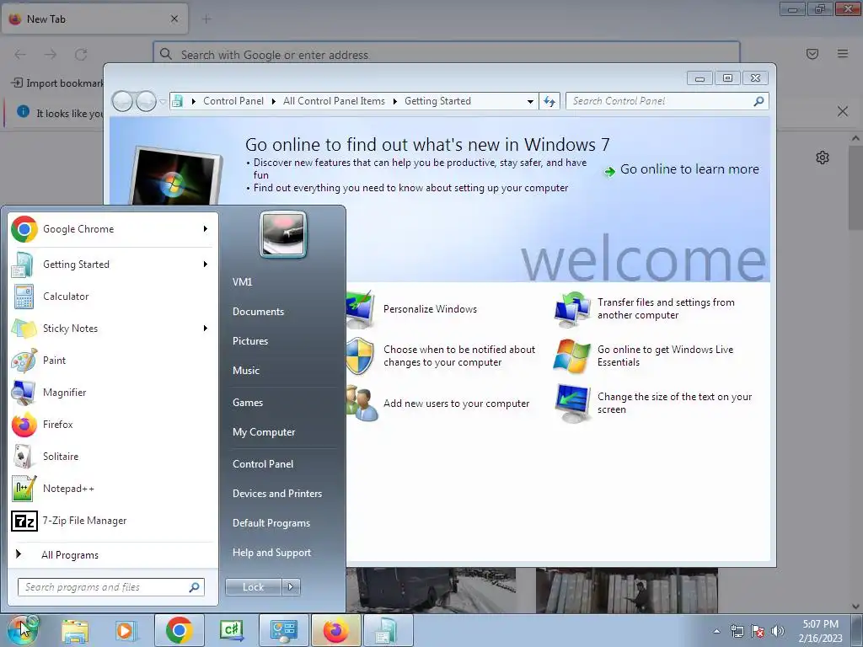863x647 pixels.
Task: Open Music from Start menu
Action: coord(246,371)
